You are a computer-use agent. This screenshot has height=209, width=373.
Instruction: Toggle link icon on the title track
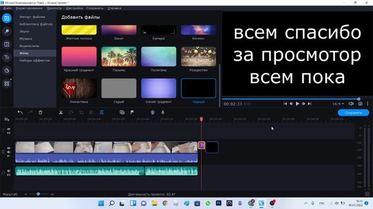coord(9,133)
